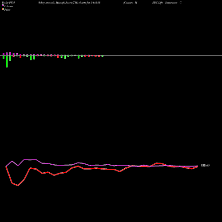This screenshot has height=222, width=222.
Task: Click the 'Volume' legend label
Action: [x=8, y=6]
